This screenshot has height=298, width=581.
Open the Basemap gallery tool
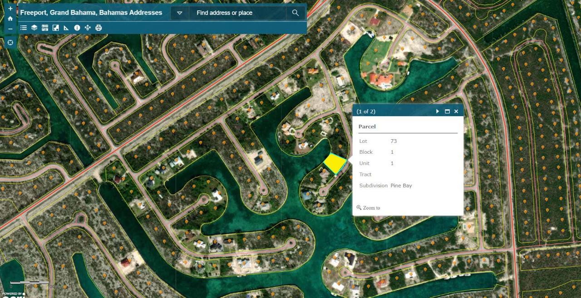[45, 28]
